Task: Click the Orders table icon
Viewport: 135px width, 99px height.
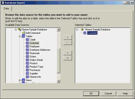Action: [27, 57]
